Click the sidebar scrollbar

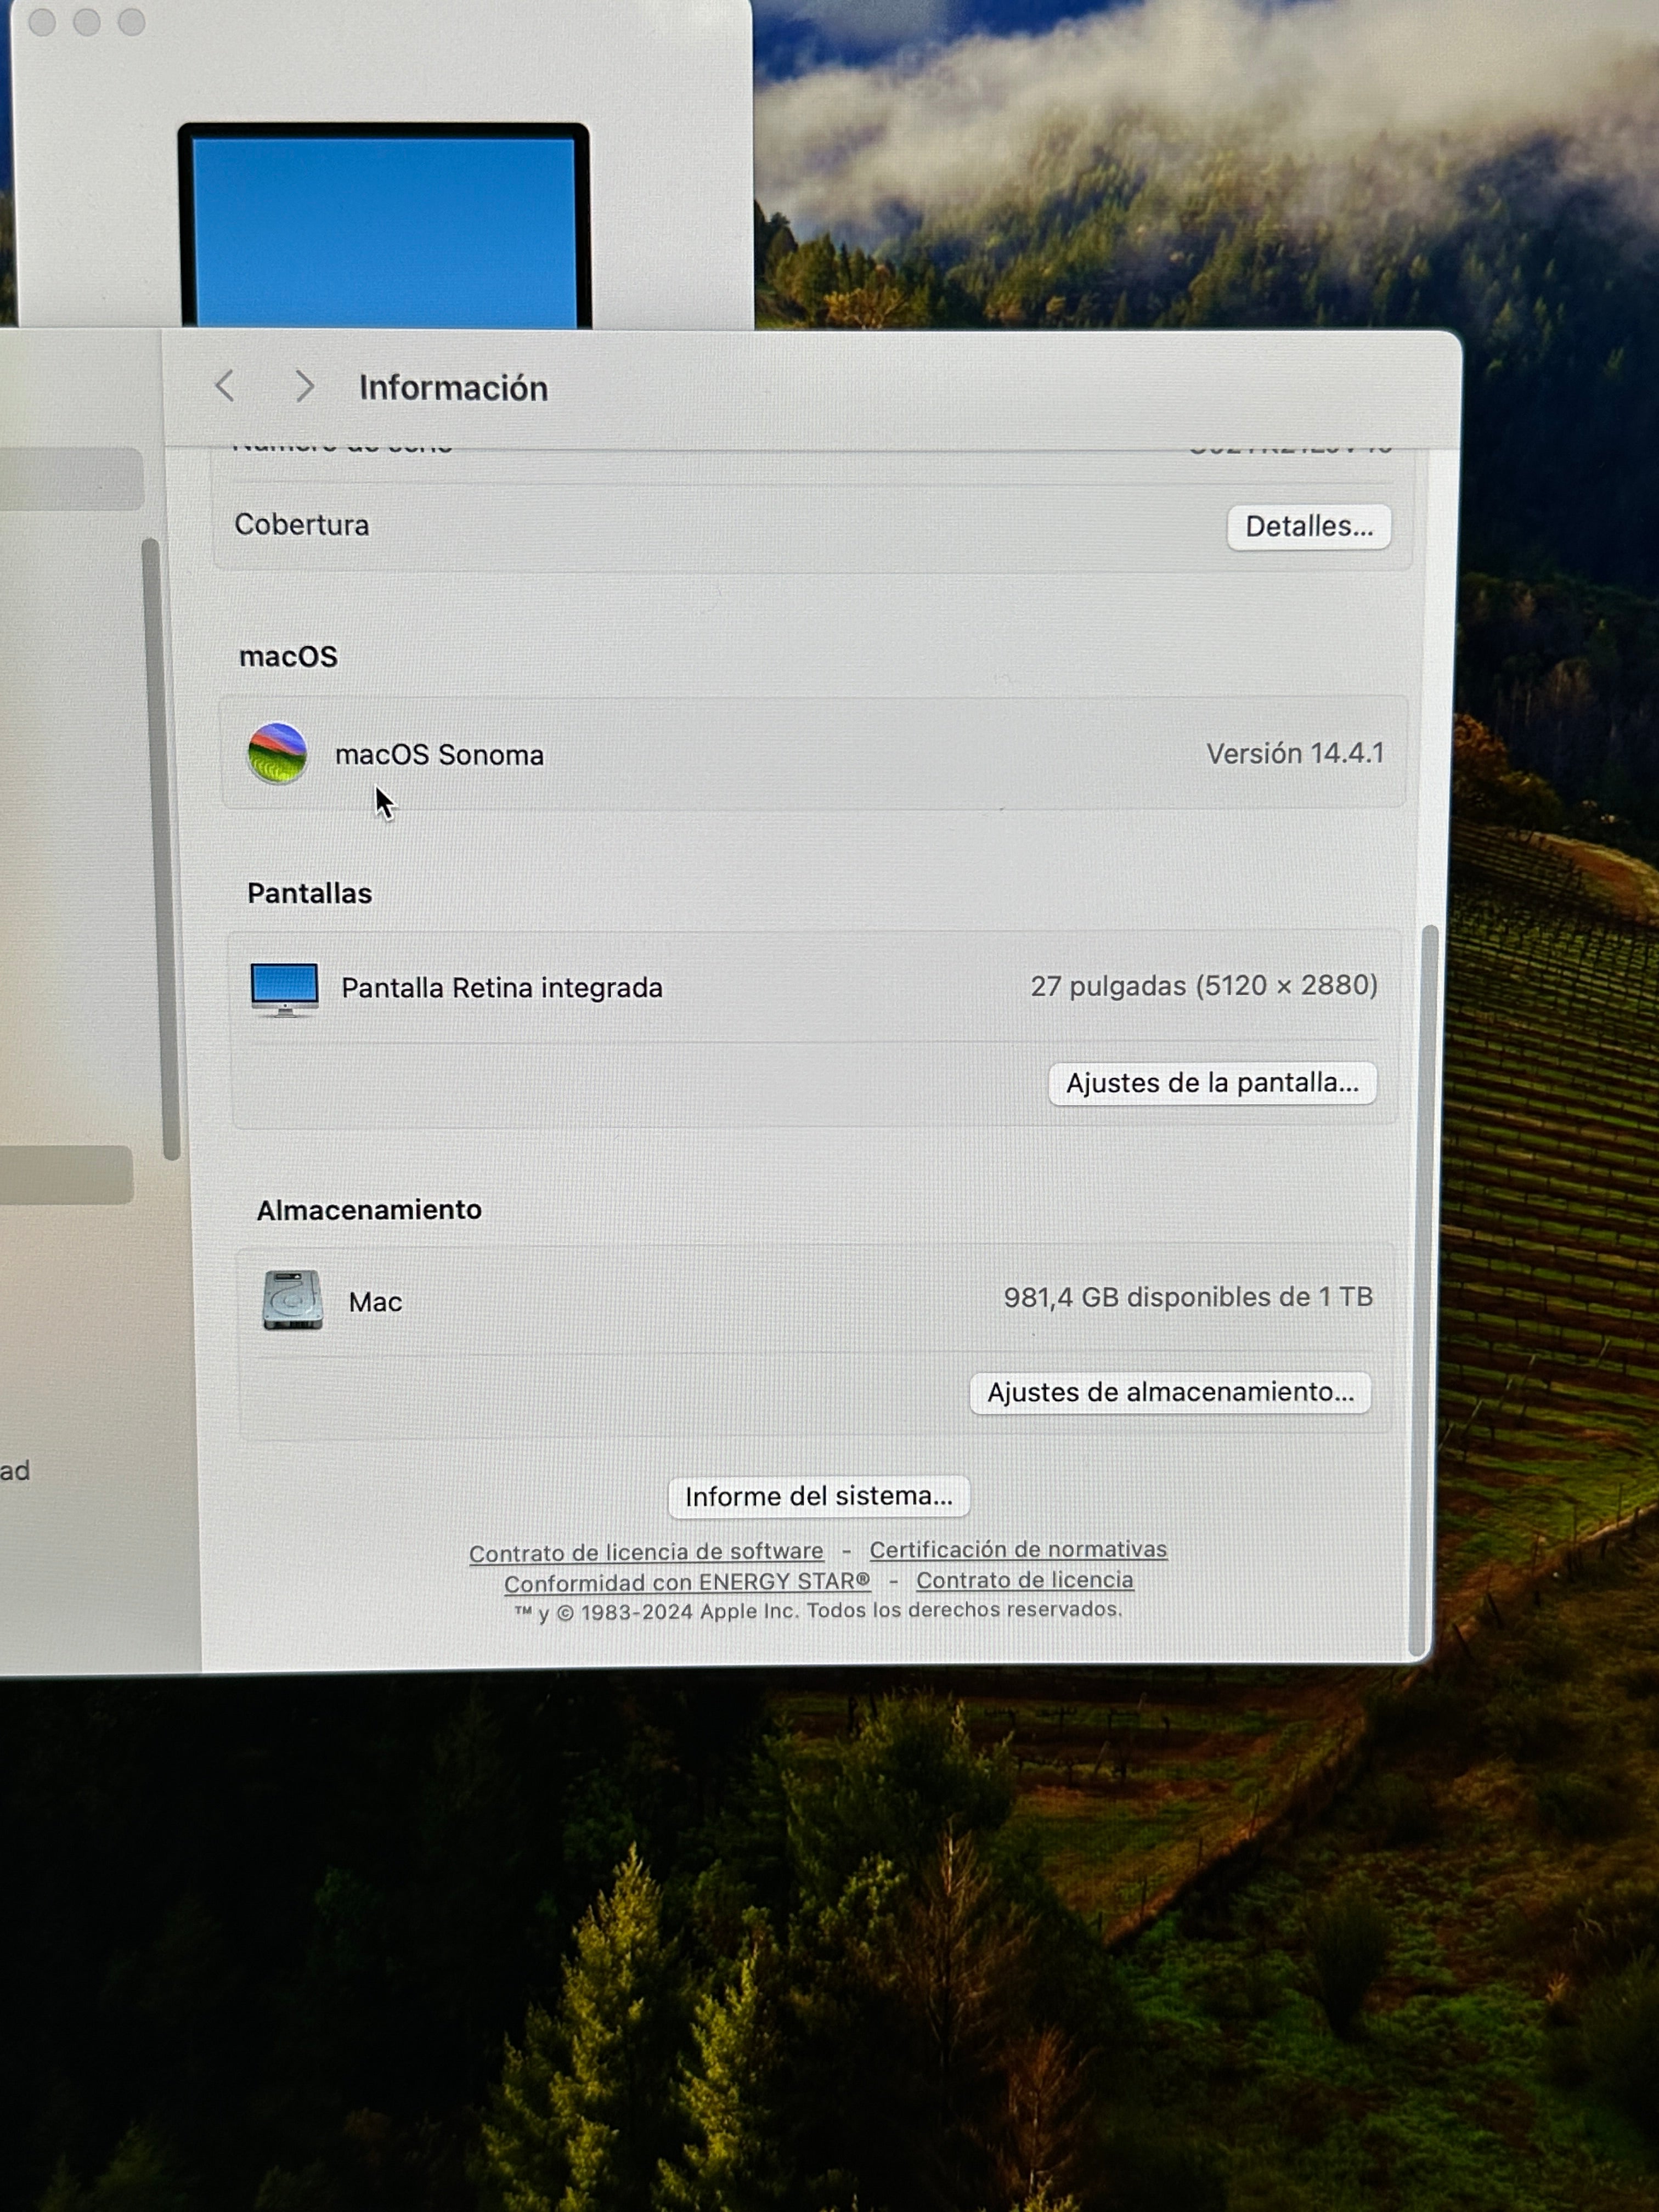pos(160,848)
